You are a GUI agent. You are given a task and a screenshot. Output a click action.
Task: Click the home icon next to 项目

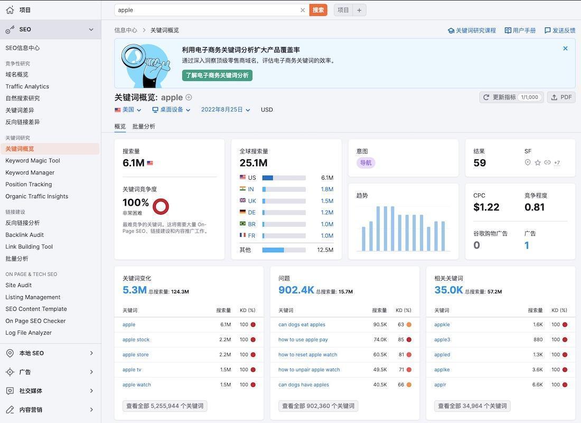pyautogui.click(x=10, y=10)
